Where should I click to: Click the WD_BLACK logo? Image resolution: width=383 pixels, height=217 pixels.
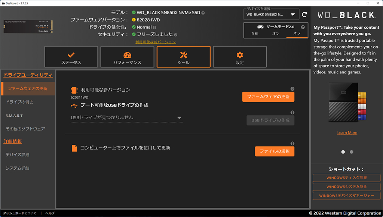[x=346, y=15]
